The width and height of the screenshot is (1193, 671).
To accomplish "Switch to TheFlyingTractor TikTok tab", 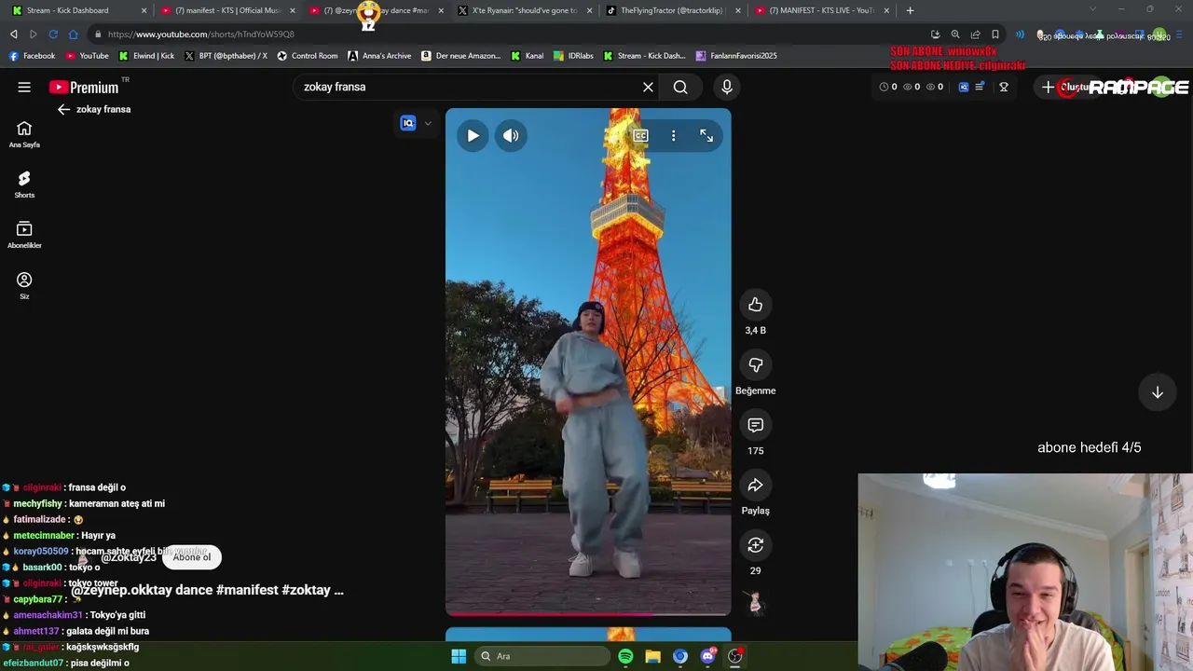I will click(672, 10).
